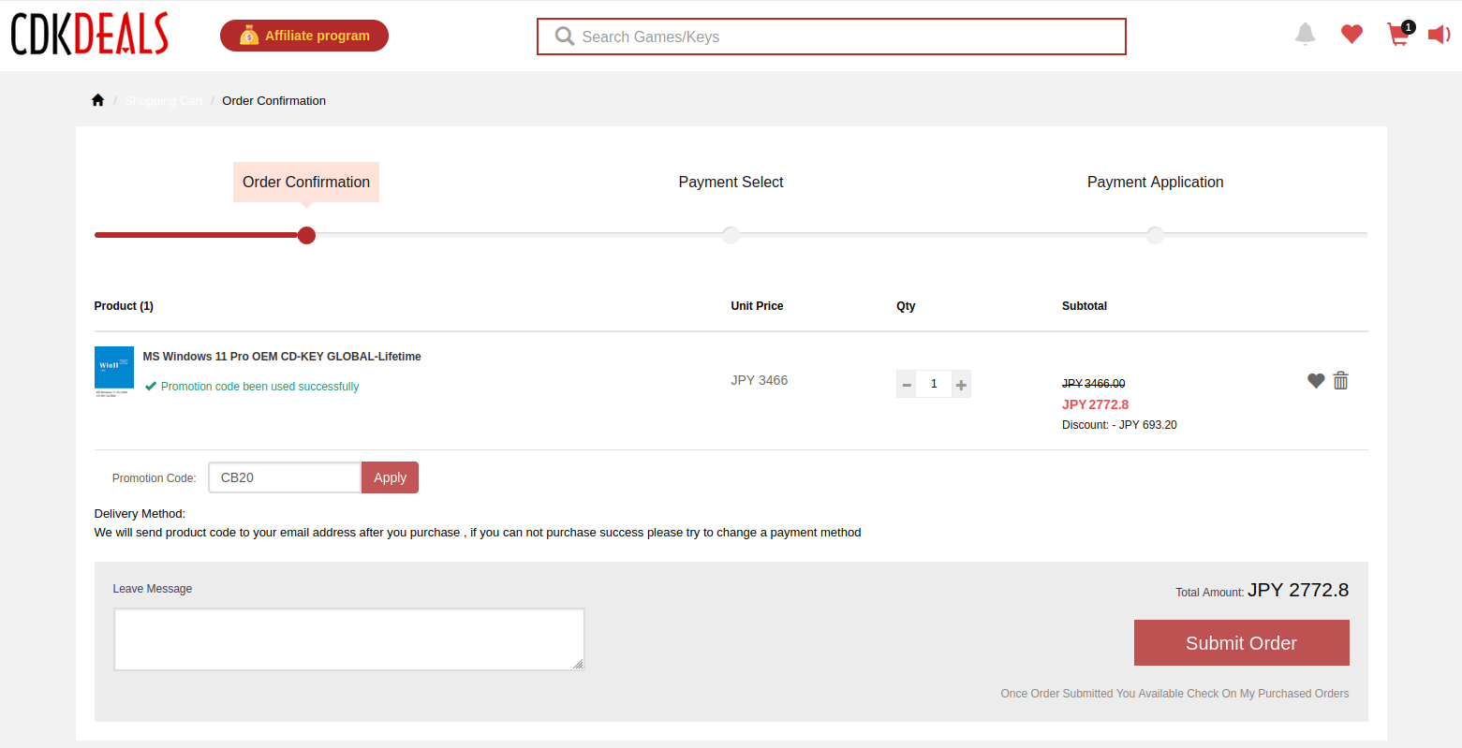This screenshot has width=1462, height=748.
Task: Click the CDKDeals logo
Action: point(90,35)
